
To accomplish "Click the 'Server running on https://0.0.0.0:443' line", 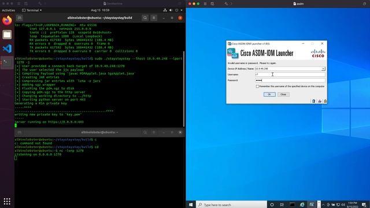I will pyautogui.click(x=49, y=122).
